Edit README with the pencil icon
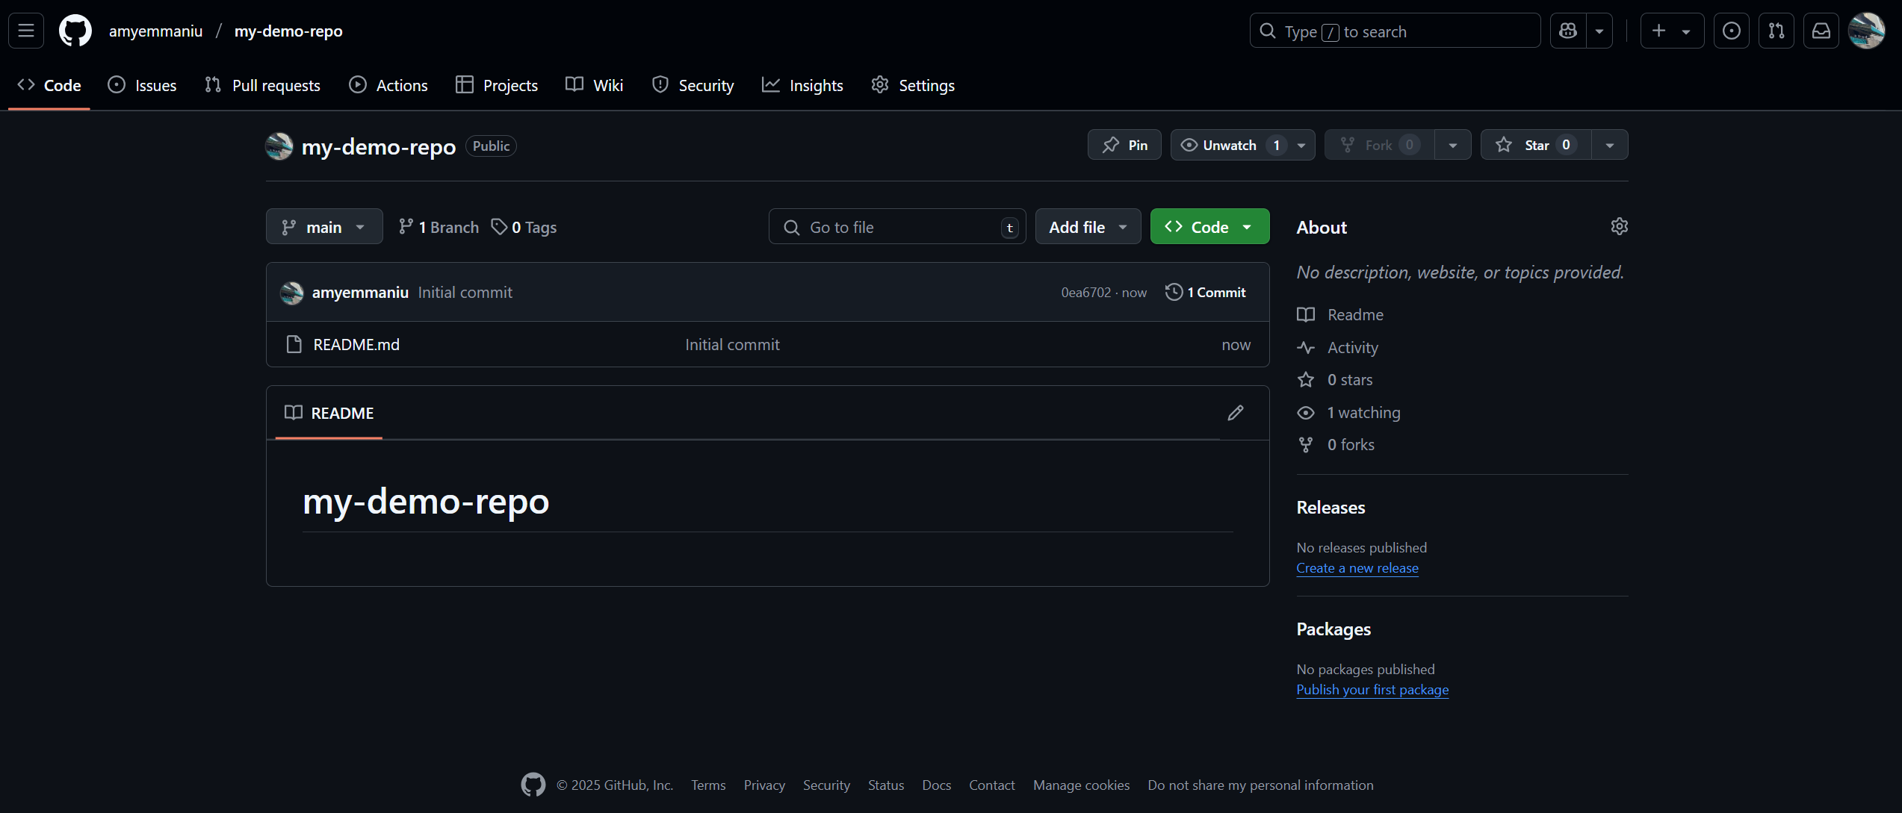This screenshot has width=1902, height=813. (1236, 413)
